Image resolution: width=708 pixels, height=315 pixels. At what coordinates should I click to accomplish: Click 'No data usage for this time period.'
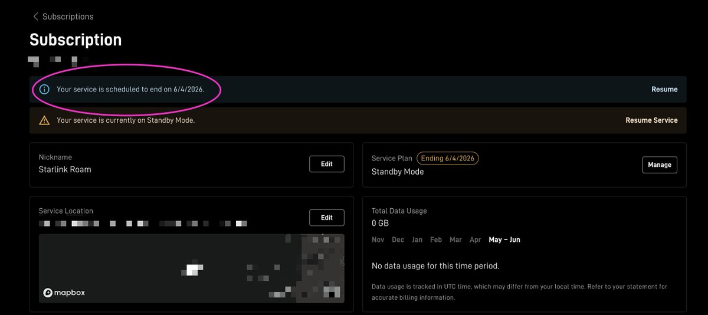click(435, 266)
